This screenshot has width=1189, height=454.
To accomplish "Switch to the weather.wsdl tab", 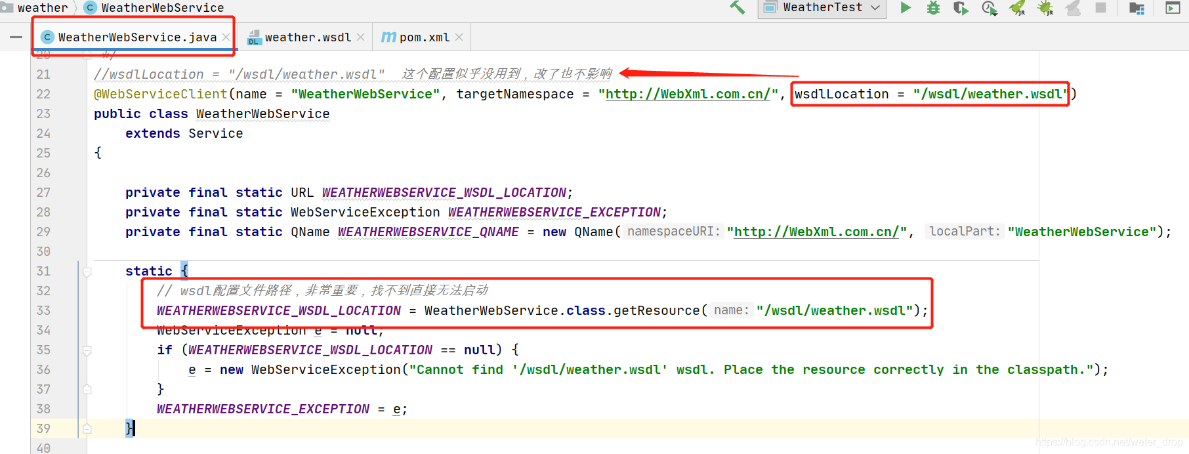I will coord(307,37).
